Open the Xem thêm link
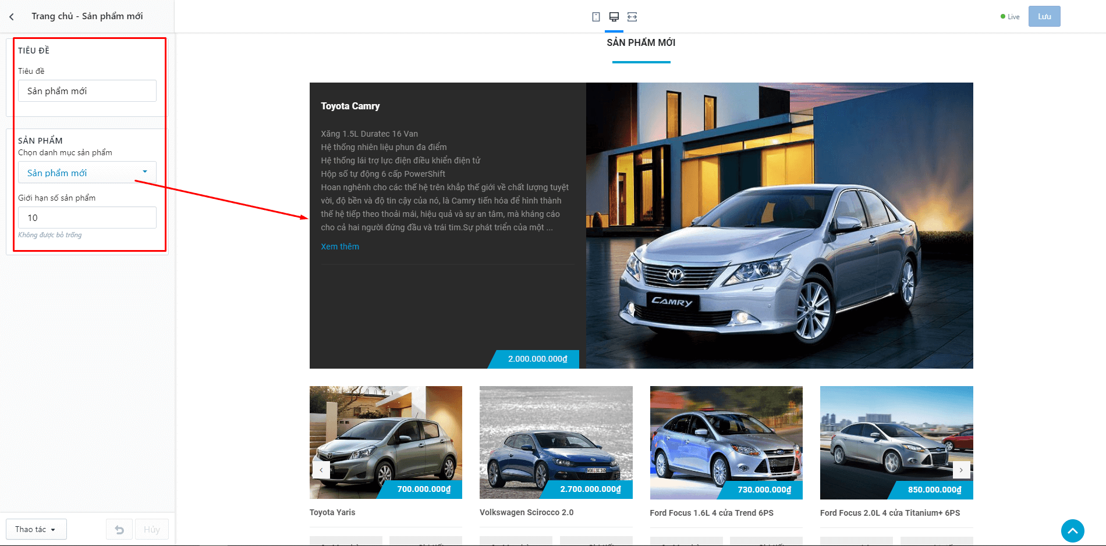This screenshot has width=1106, height=546. coord(340,247)
